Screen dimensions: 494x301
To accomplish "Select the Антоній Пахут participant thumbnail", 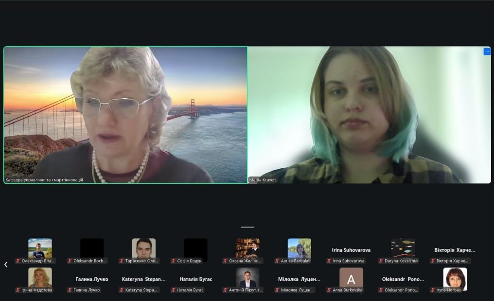I will coord(247,278).
